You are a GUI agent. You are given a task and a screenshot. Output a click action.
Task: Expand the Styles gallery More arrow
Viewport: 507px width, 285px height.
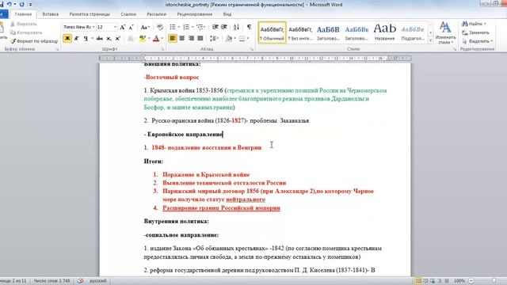point(430,41)
